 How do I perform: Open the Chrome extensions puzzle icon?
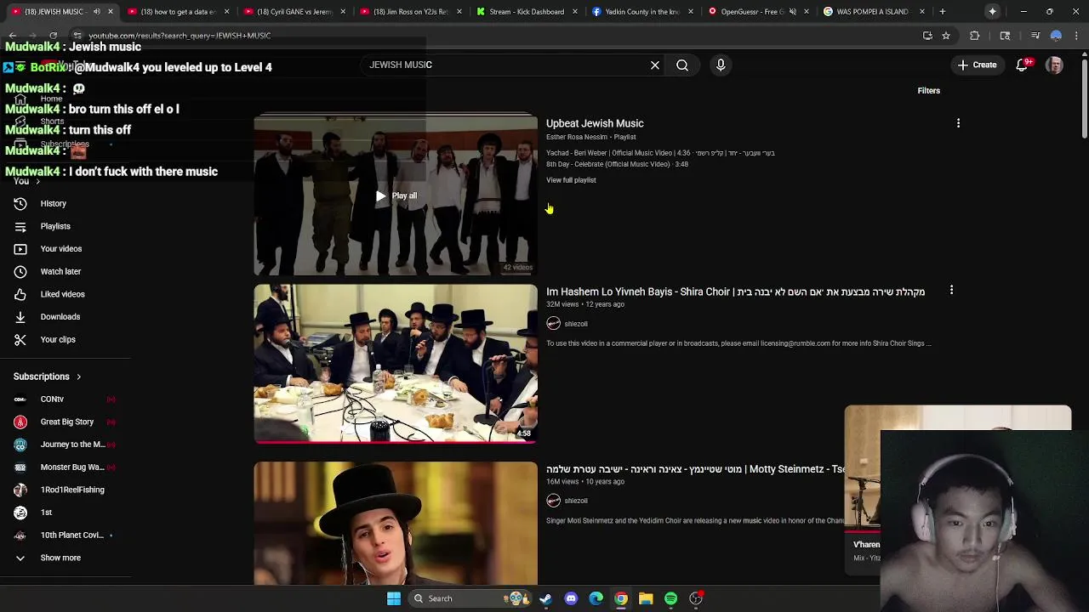point(975,36)
